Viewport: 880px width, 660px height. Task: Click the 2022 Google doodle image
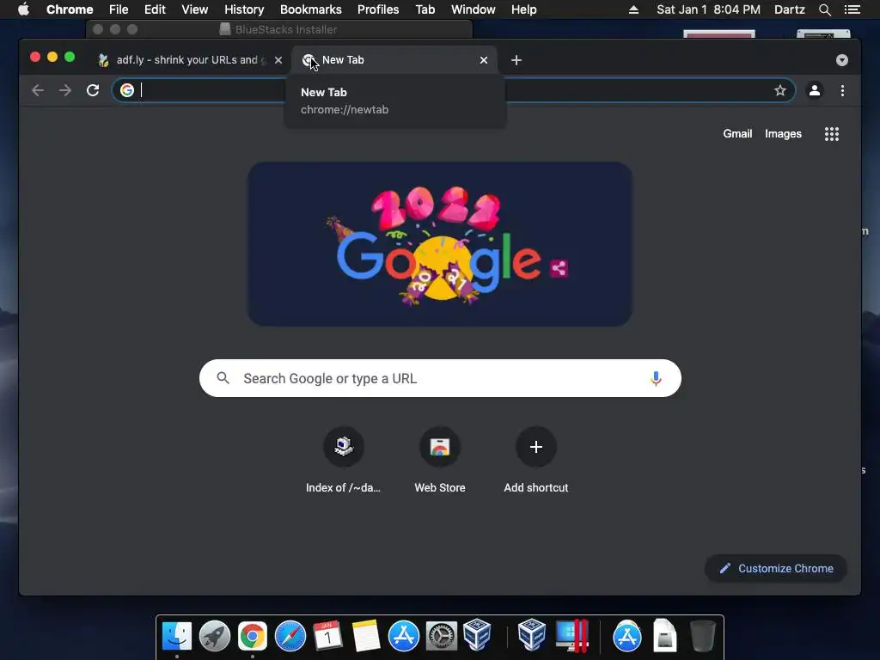click(x=440, y=244)
